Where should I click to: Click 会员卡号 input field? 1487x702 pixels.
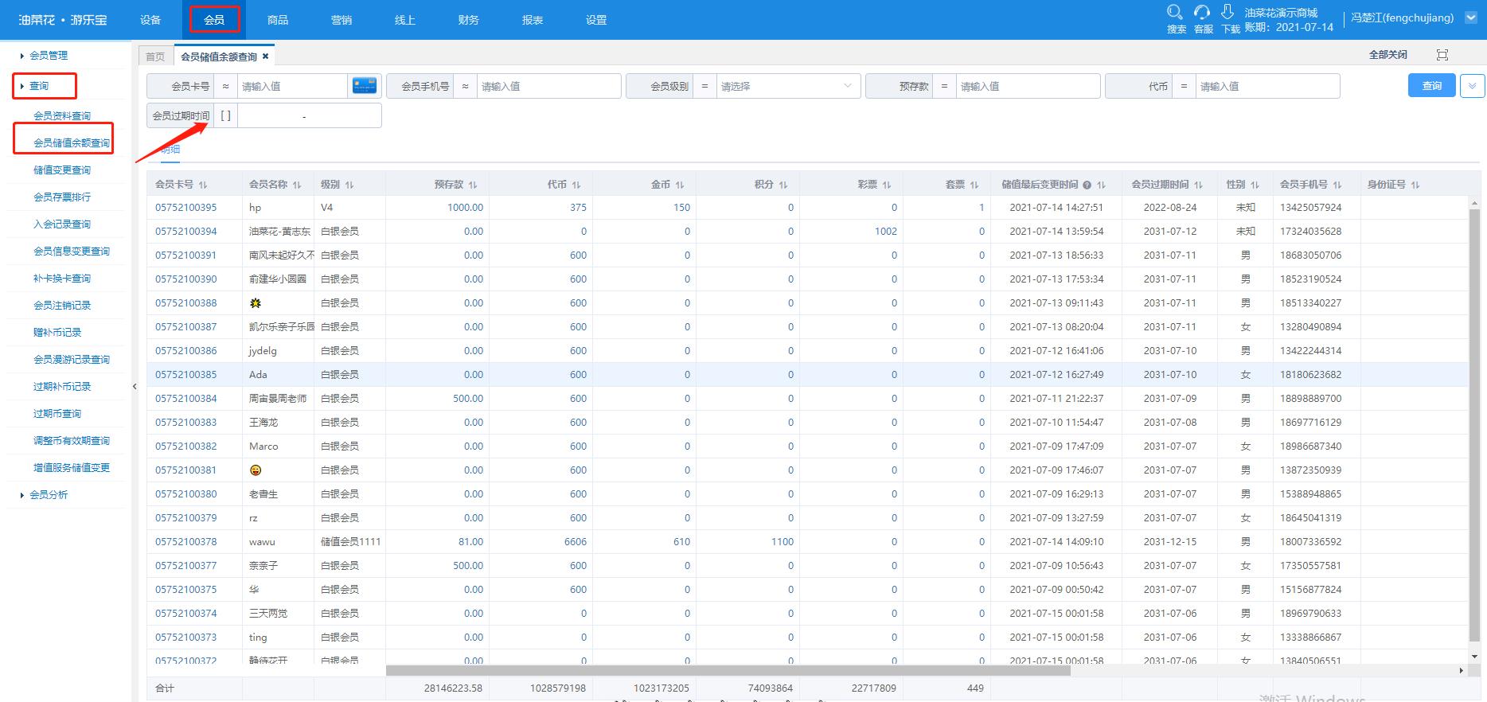click(292, 86)
